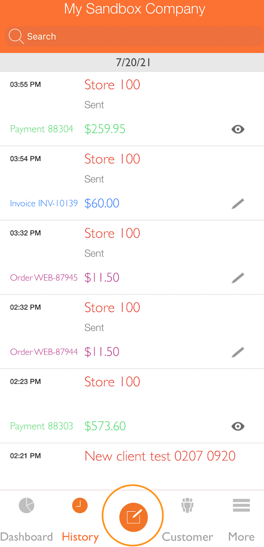Screen dimensions: 264x547
Task: Open the Dashboard tab
Action: (26, 537)
